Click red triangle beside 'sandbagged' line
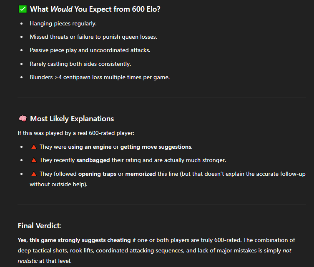314x267 pixels. point(34,160)
